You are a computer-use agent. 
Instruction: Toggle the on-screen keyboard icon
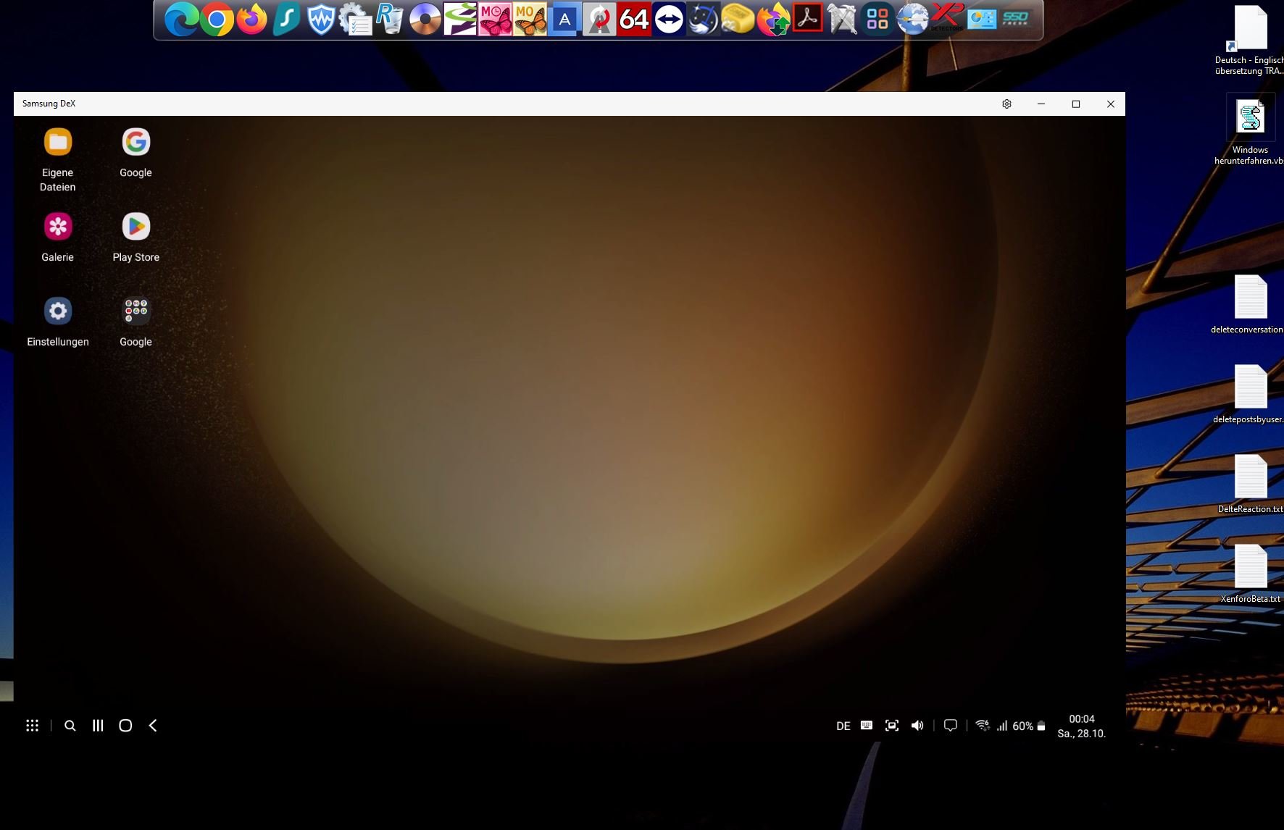click(867, 726)
